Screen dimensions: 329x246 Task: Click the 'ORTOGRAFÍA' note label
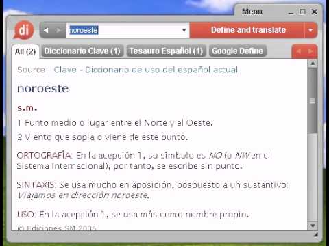coord(44,156)
